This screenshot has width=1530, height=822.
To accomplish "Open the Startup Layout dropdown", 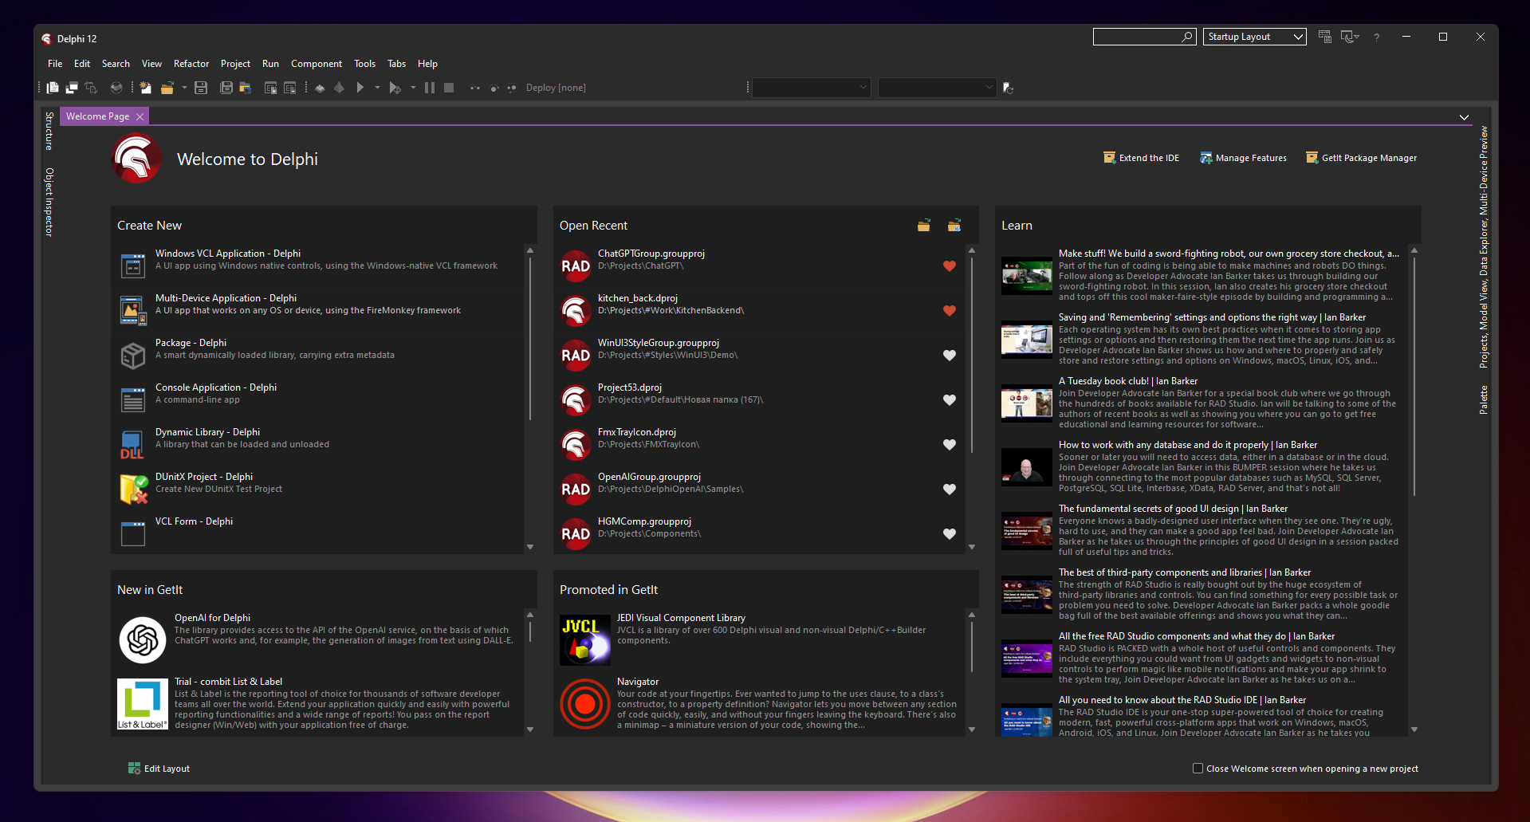I will tap(1255, 37).
